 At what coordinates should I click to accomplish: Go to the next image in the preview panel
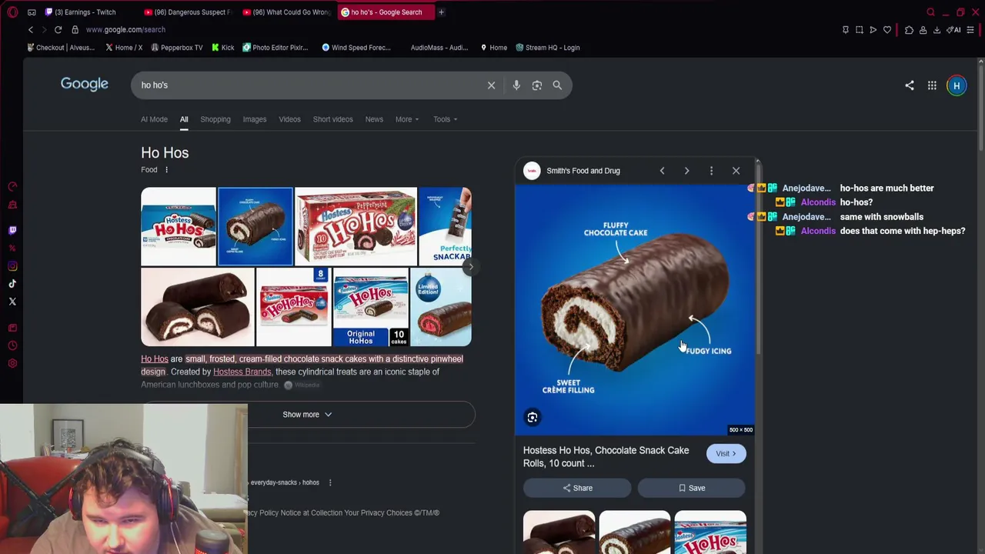686,171
